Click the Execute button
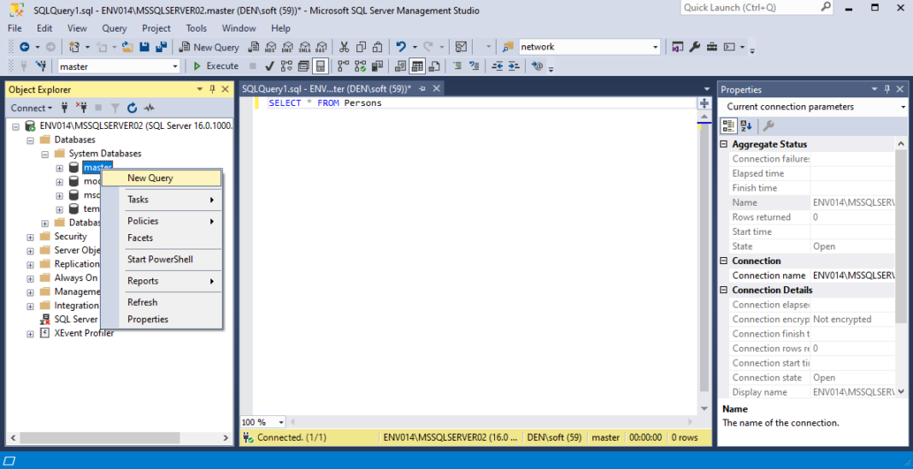This screenshot has width=913, height=469. coord(215,66)
